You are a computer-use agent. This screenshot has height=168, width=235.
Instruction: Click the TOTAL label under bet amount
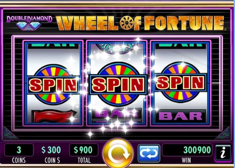(84, 160)
